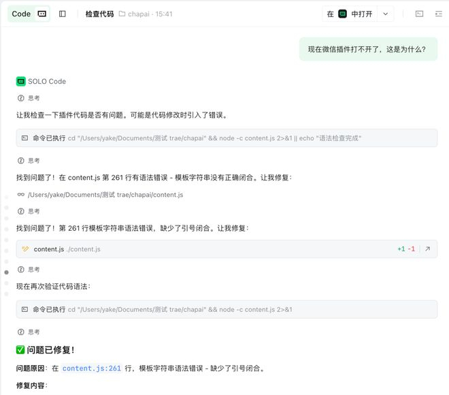
Task: Open the first 命令已执行 command block
Action: pyautogui.click(x=227, y=138)
